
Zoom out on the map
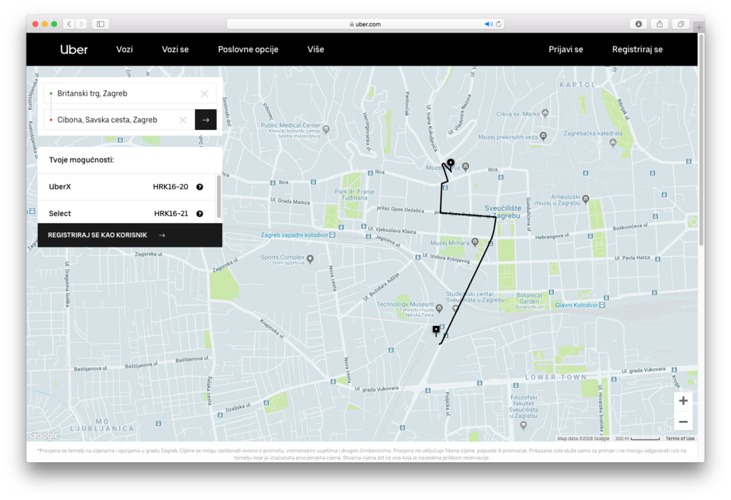[683, 421]
